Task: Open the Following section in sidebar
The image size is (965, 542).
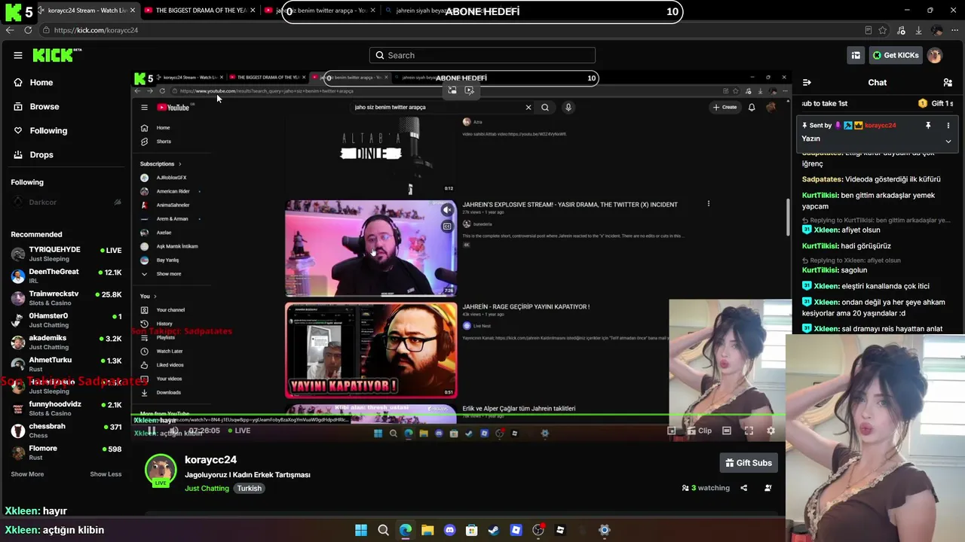Action: coord(48,130)
